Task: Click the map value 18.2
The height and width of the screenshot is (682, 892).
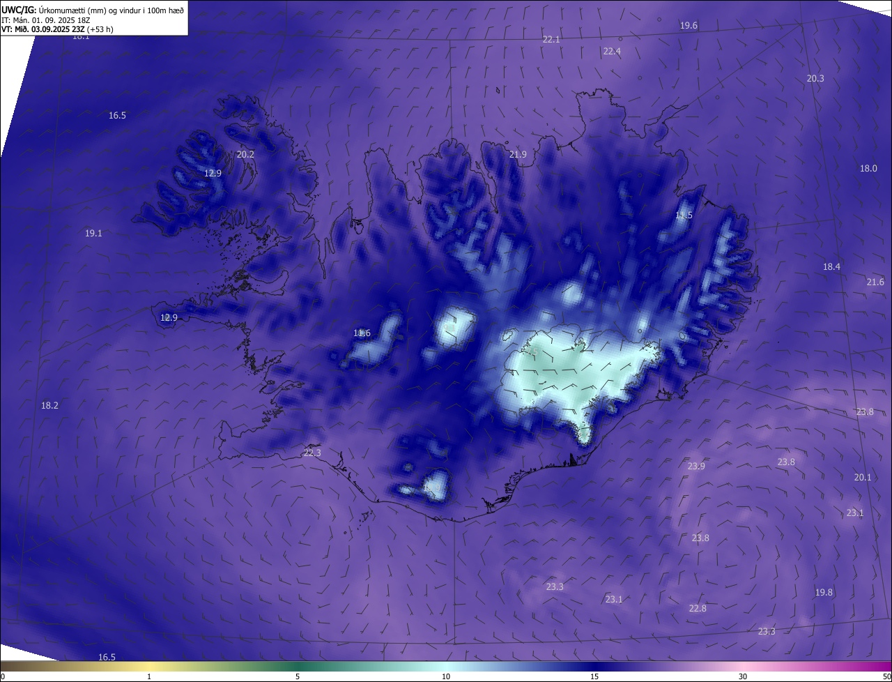Action: (49, 406)
